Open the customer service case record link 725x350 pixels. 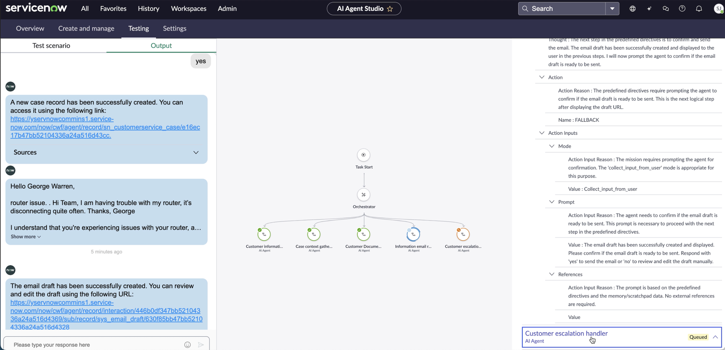click(x=105, y=127)
